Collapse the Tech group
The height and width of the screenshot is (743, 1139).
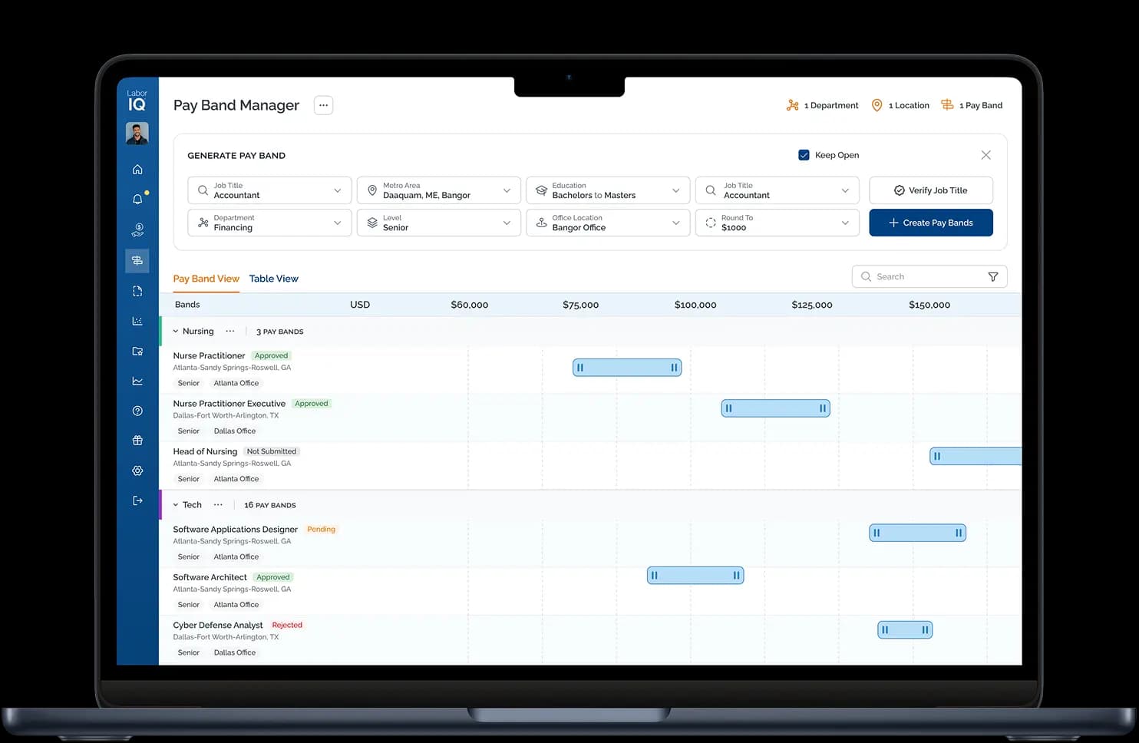coord(176,505)
